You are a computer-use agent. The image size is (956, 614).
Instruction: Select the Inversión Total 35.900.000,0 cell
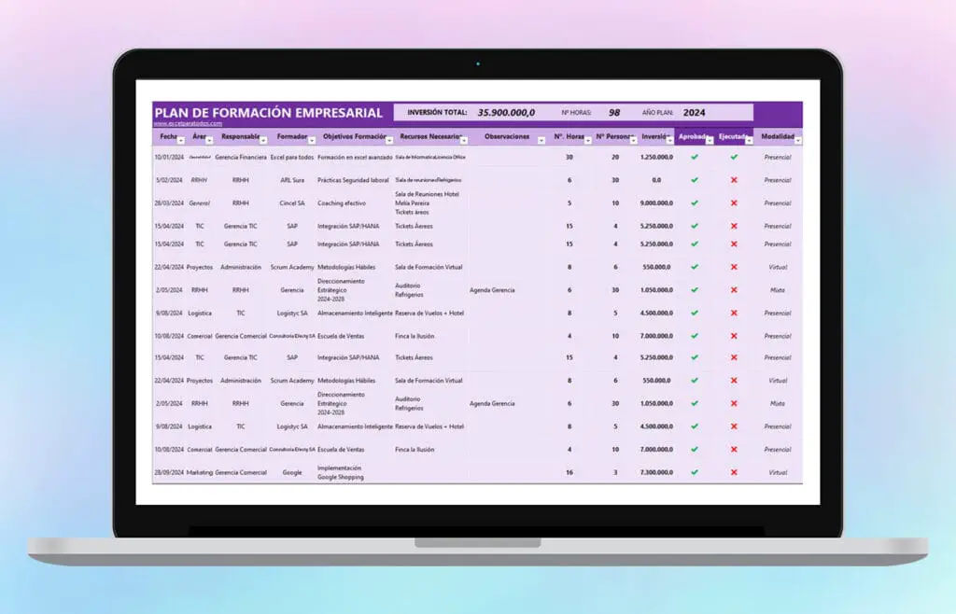point(506,113)
